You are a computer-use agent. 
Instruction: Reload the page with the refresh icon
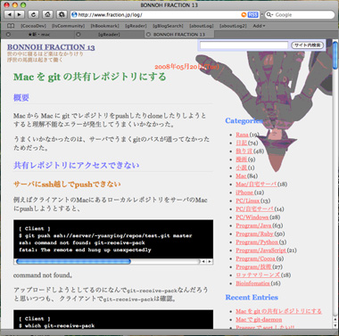(33, 14)
